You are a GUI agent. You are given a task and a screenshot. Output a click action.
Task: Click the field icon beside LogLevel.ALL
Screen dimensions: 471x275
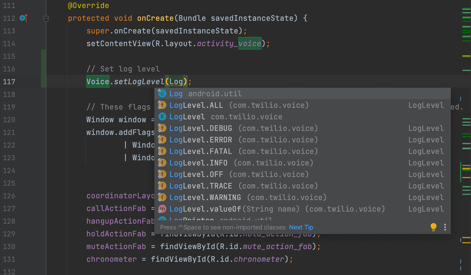162,105
